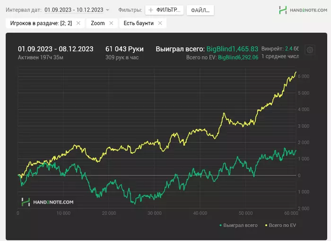The width and height of the screenshot is (331, 241).
Task: Click the plus icon on ФИЛЬТР button
Action: coord(151,10)
